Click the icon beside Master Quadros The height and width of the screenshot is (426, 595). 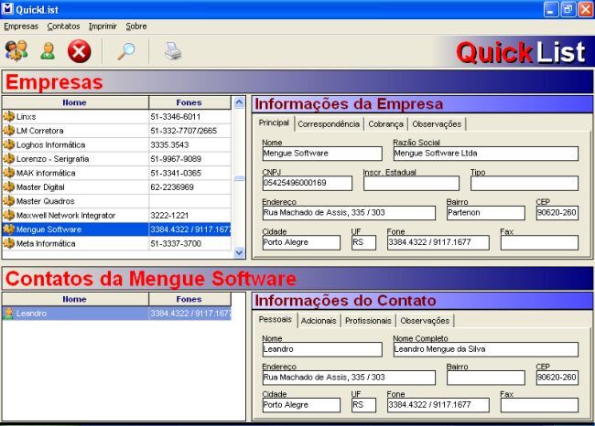coord(9,201)
